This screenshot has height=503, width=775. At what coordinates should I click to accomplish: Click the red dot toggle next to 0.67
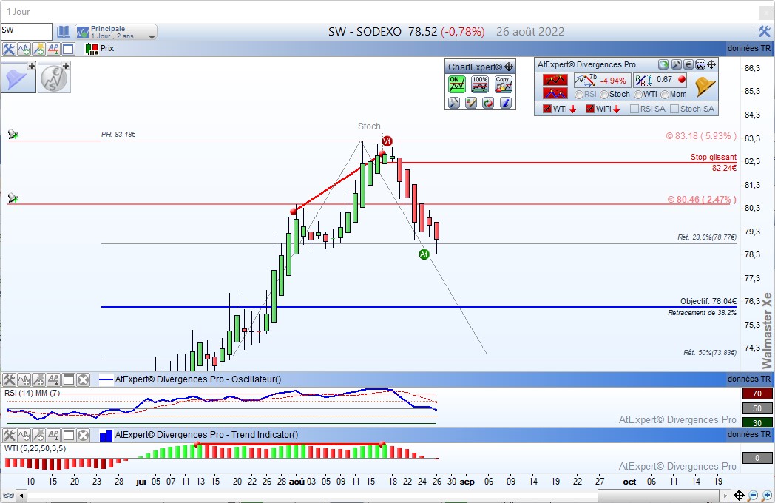click(682, 79)
